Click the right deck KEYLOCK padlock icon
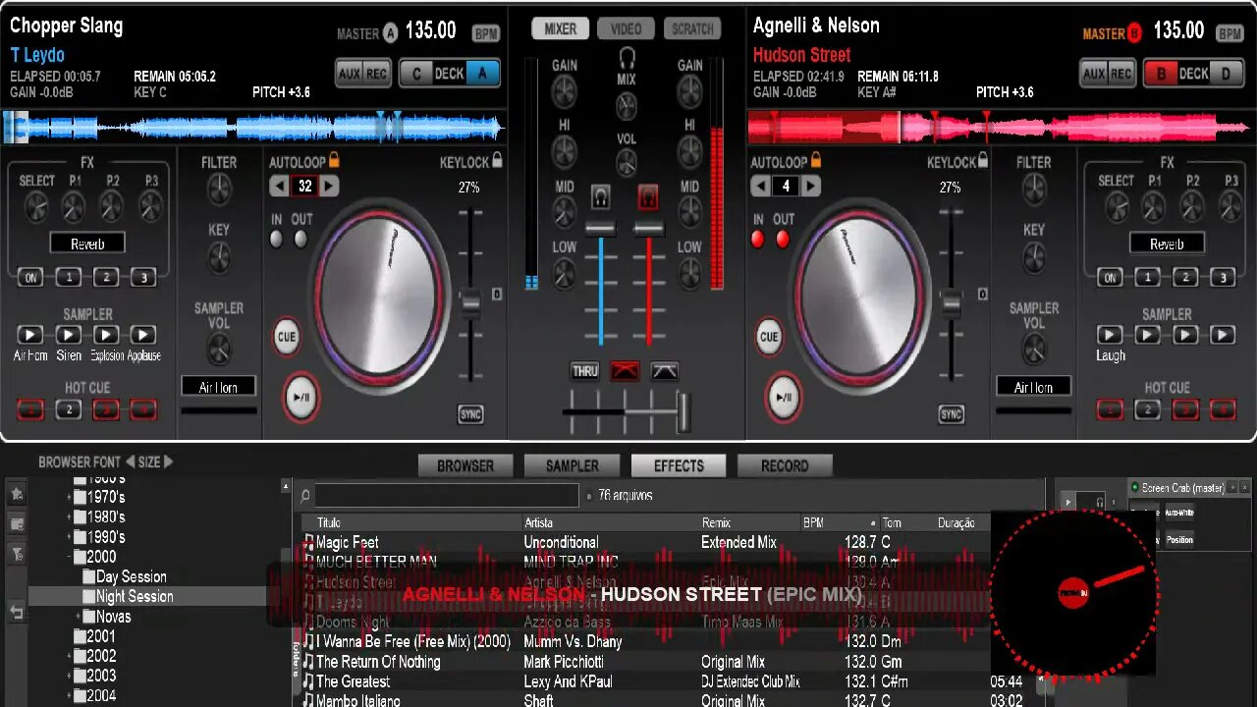1257x707 pixels. [983, 160]
